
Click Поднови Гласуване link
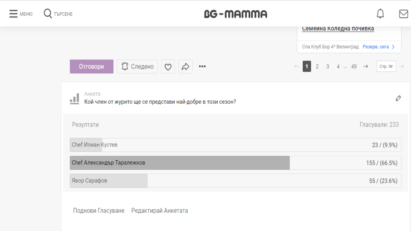[99, 211]
